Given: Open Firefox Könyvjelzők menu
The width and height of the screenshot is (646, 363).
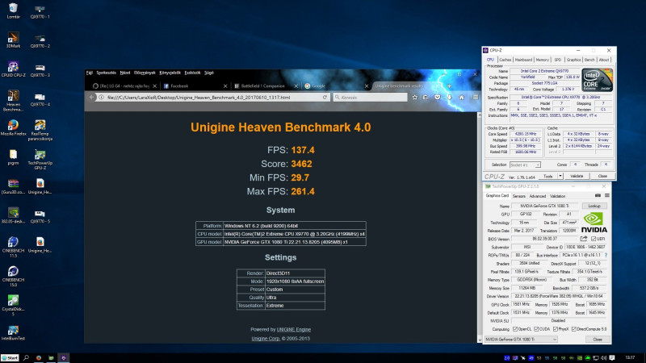Looking at the screenshot, I should click(170, 73).
